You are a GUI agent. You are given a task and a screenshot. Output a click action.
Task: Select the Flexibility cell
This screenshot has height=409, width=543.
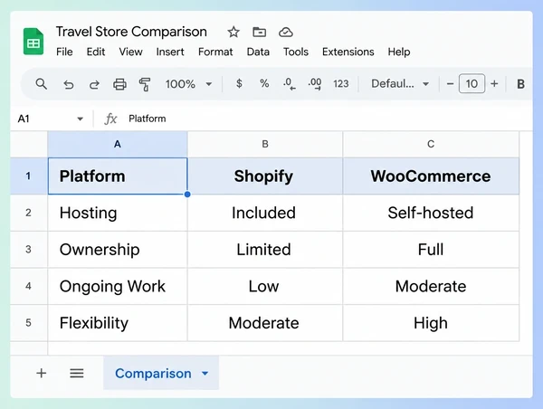[x=118, y=323]
